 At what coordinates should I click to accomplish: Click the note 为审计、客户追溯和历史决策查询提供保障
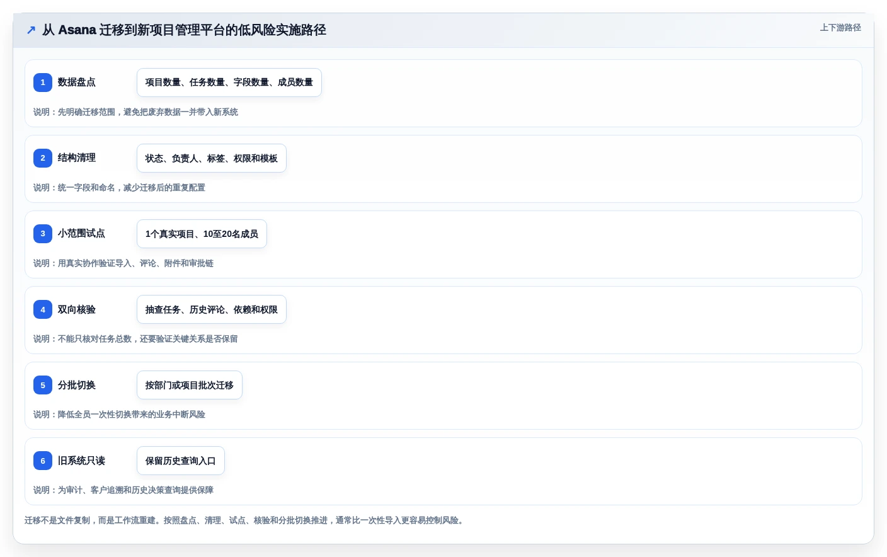coord(123,490)
